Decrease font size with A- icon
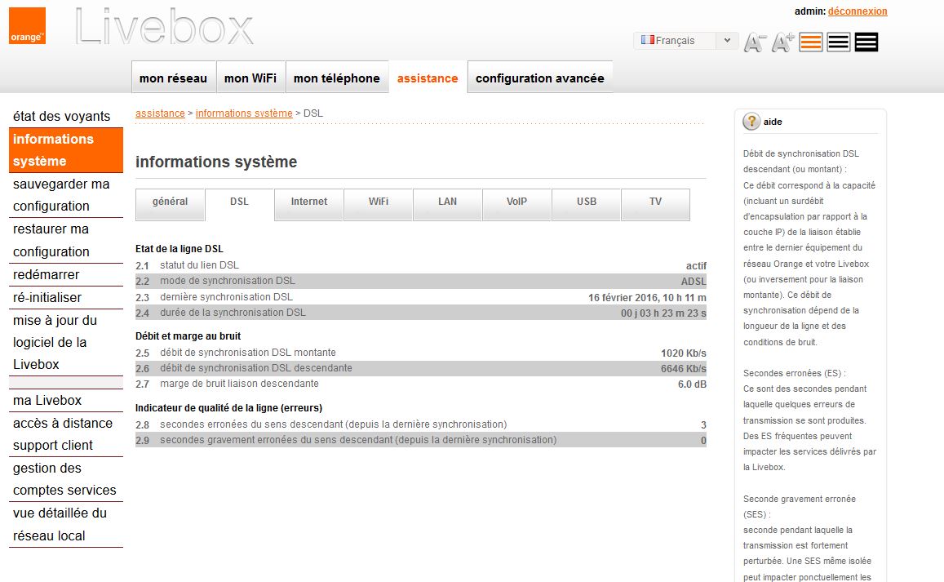944x582 pixels. [754, 42]
